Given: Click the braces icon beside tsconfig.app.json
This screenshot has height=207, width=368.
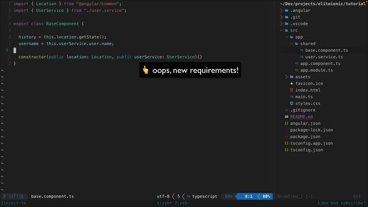Looking at the screenshot, I should [286, 143].
